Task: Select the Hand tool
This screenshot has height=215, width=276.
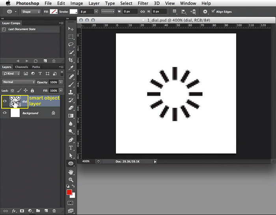Action: (x=71, y=172)
